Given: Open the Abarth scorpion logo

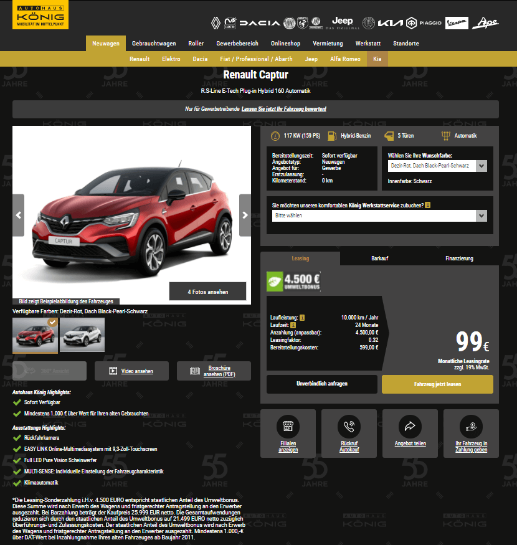Looking at the screenshot, I should (x=303, y=23).
